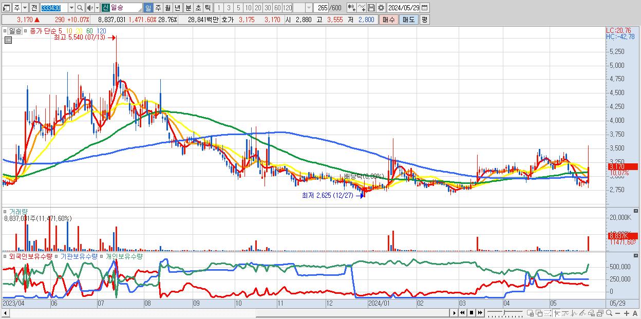Select the 분 minute period button
Screen dimensions: 641x319
click(188, 8)
